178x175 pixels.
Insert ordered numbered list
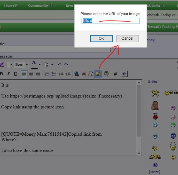tap(47, 74)
